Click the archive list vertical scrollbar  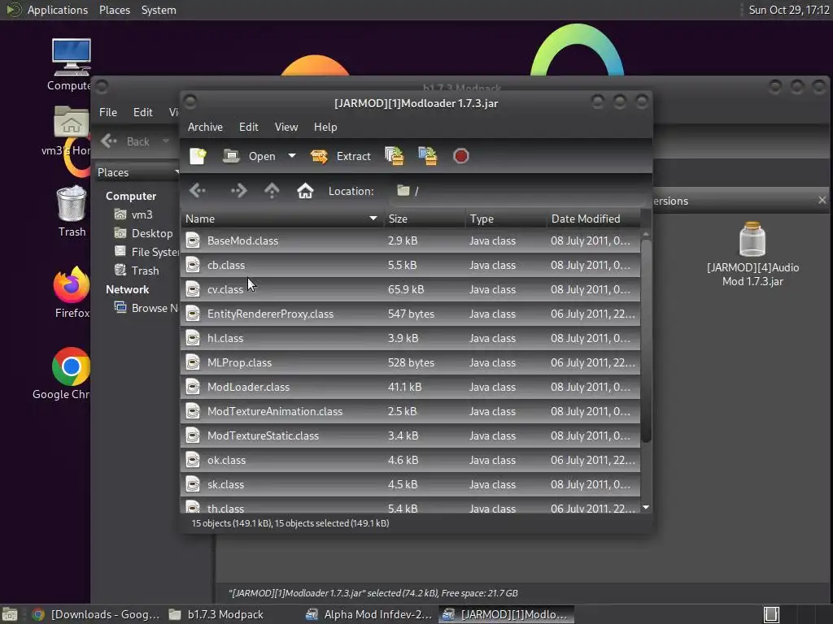[646, 340]
